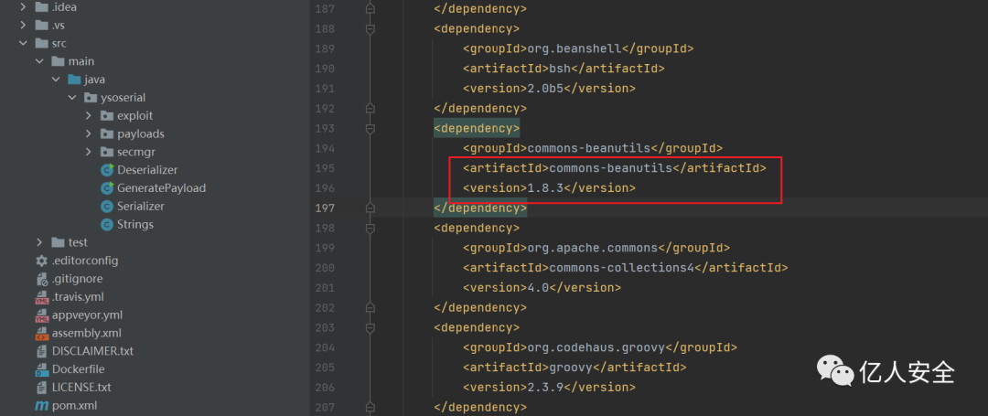
Task: Click version 2.3.9 text
Action: pyautogui.click(x=544, y=388)
